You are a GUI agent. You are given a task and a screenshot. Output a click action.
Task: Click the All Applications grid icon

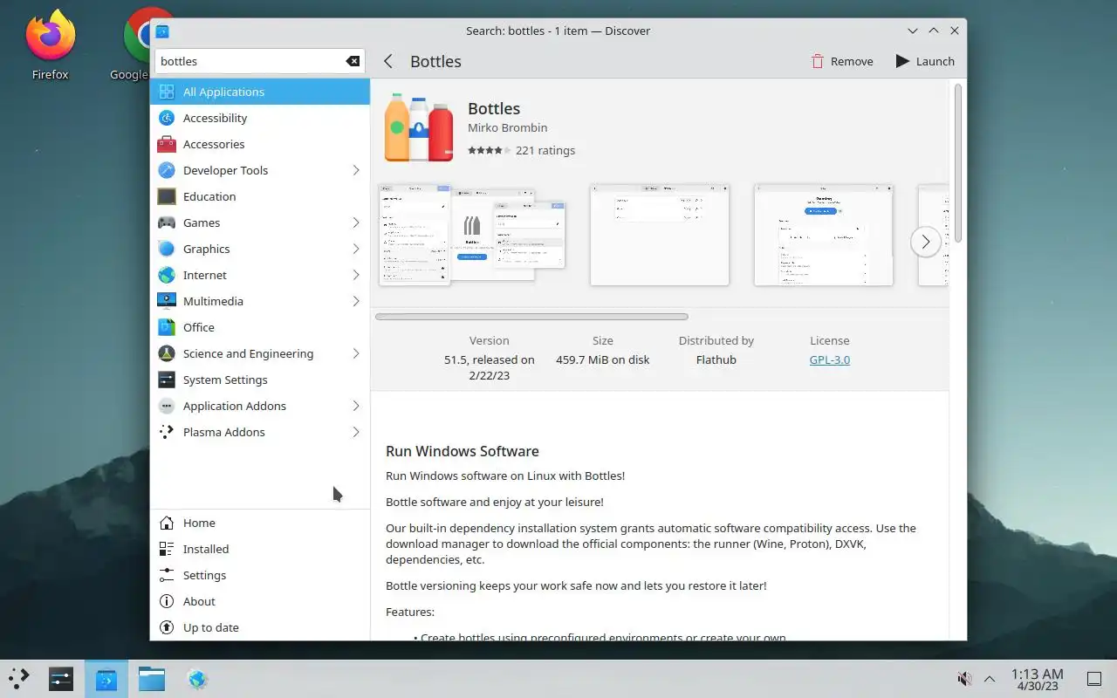point(167,92)
